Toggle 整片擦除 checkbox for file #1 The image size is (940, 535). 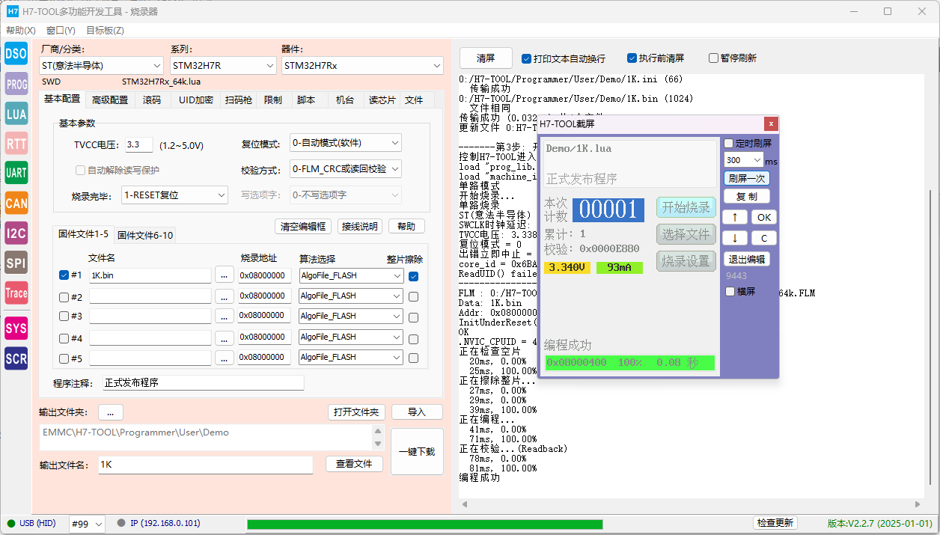pos(414,276)
